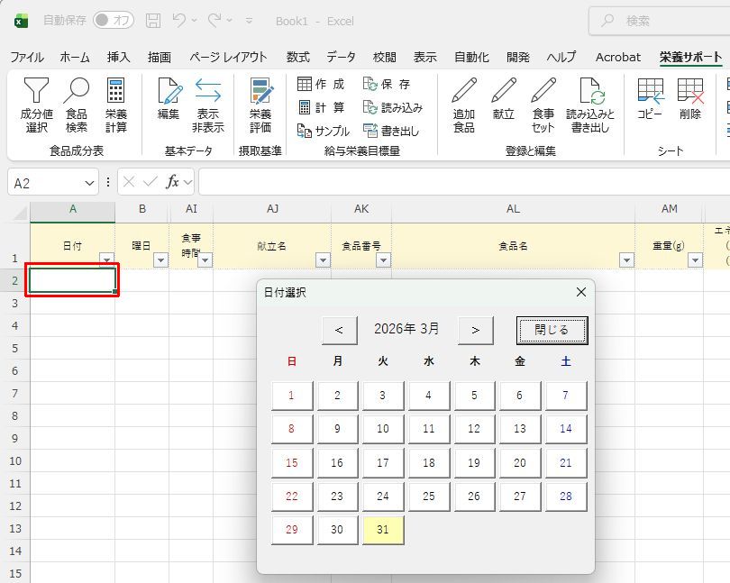Open the 成分値選択 filter tool

click(x=36, y=105)
